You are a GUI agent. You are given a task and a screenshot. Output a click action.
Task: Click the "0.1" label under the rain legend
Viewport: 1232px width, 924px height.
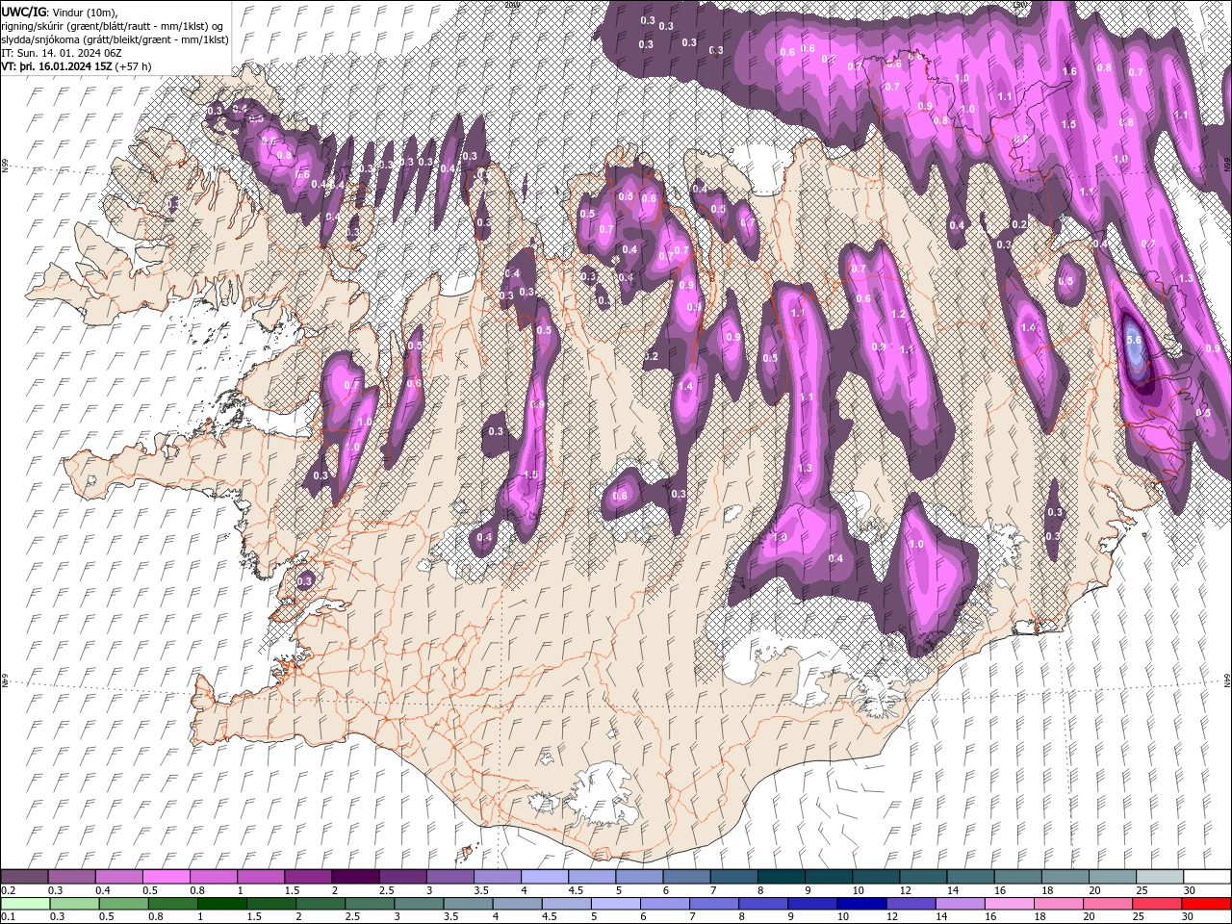pos(8,917)
